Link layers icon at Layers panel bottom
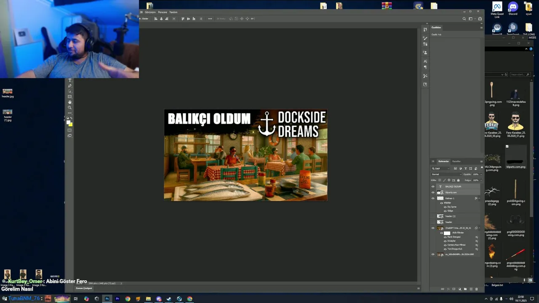This screenshot has height=303, width=539. 442,289
